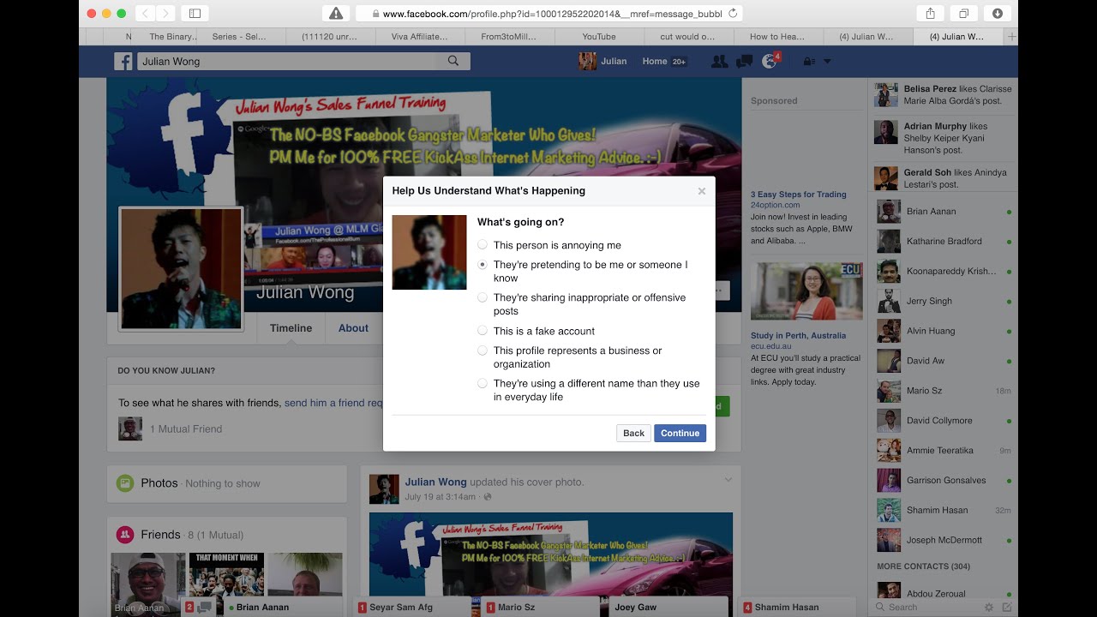Open the messages icon in Facebook header
The width and height of the screenshot is (1097, 617).
coord(744,62)
